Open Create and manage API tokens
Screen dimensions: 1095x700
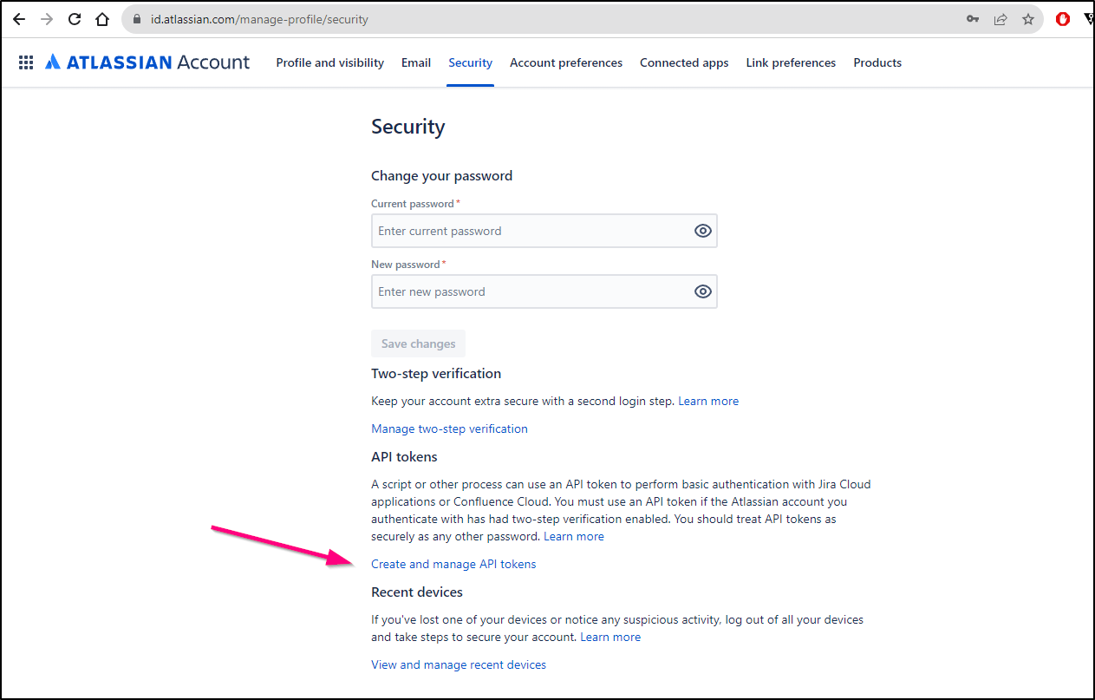click(453, 564)
